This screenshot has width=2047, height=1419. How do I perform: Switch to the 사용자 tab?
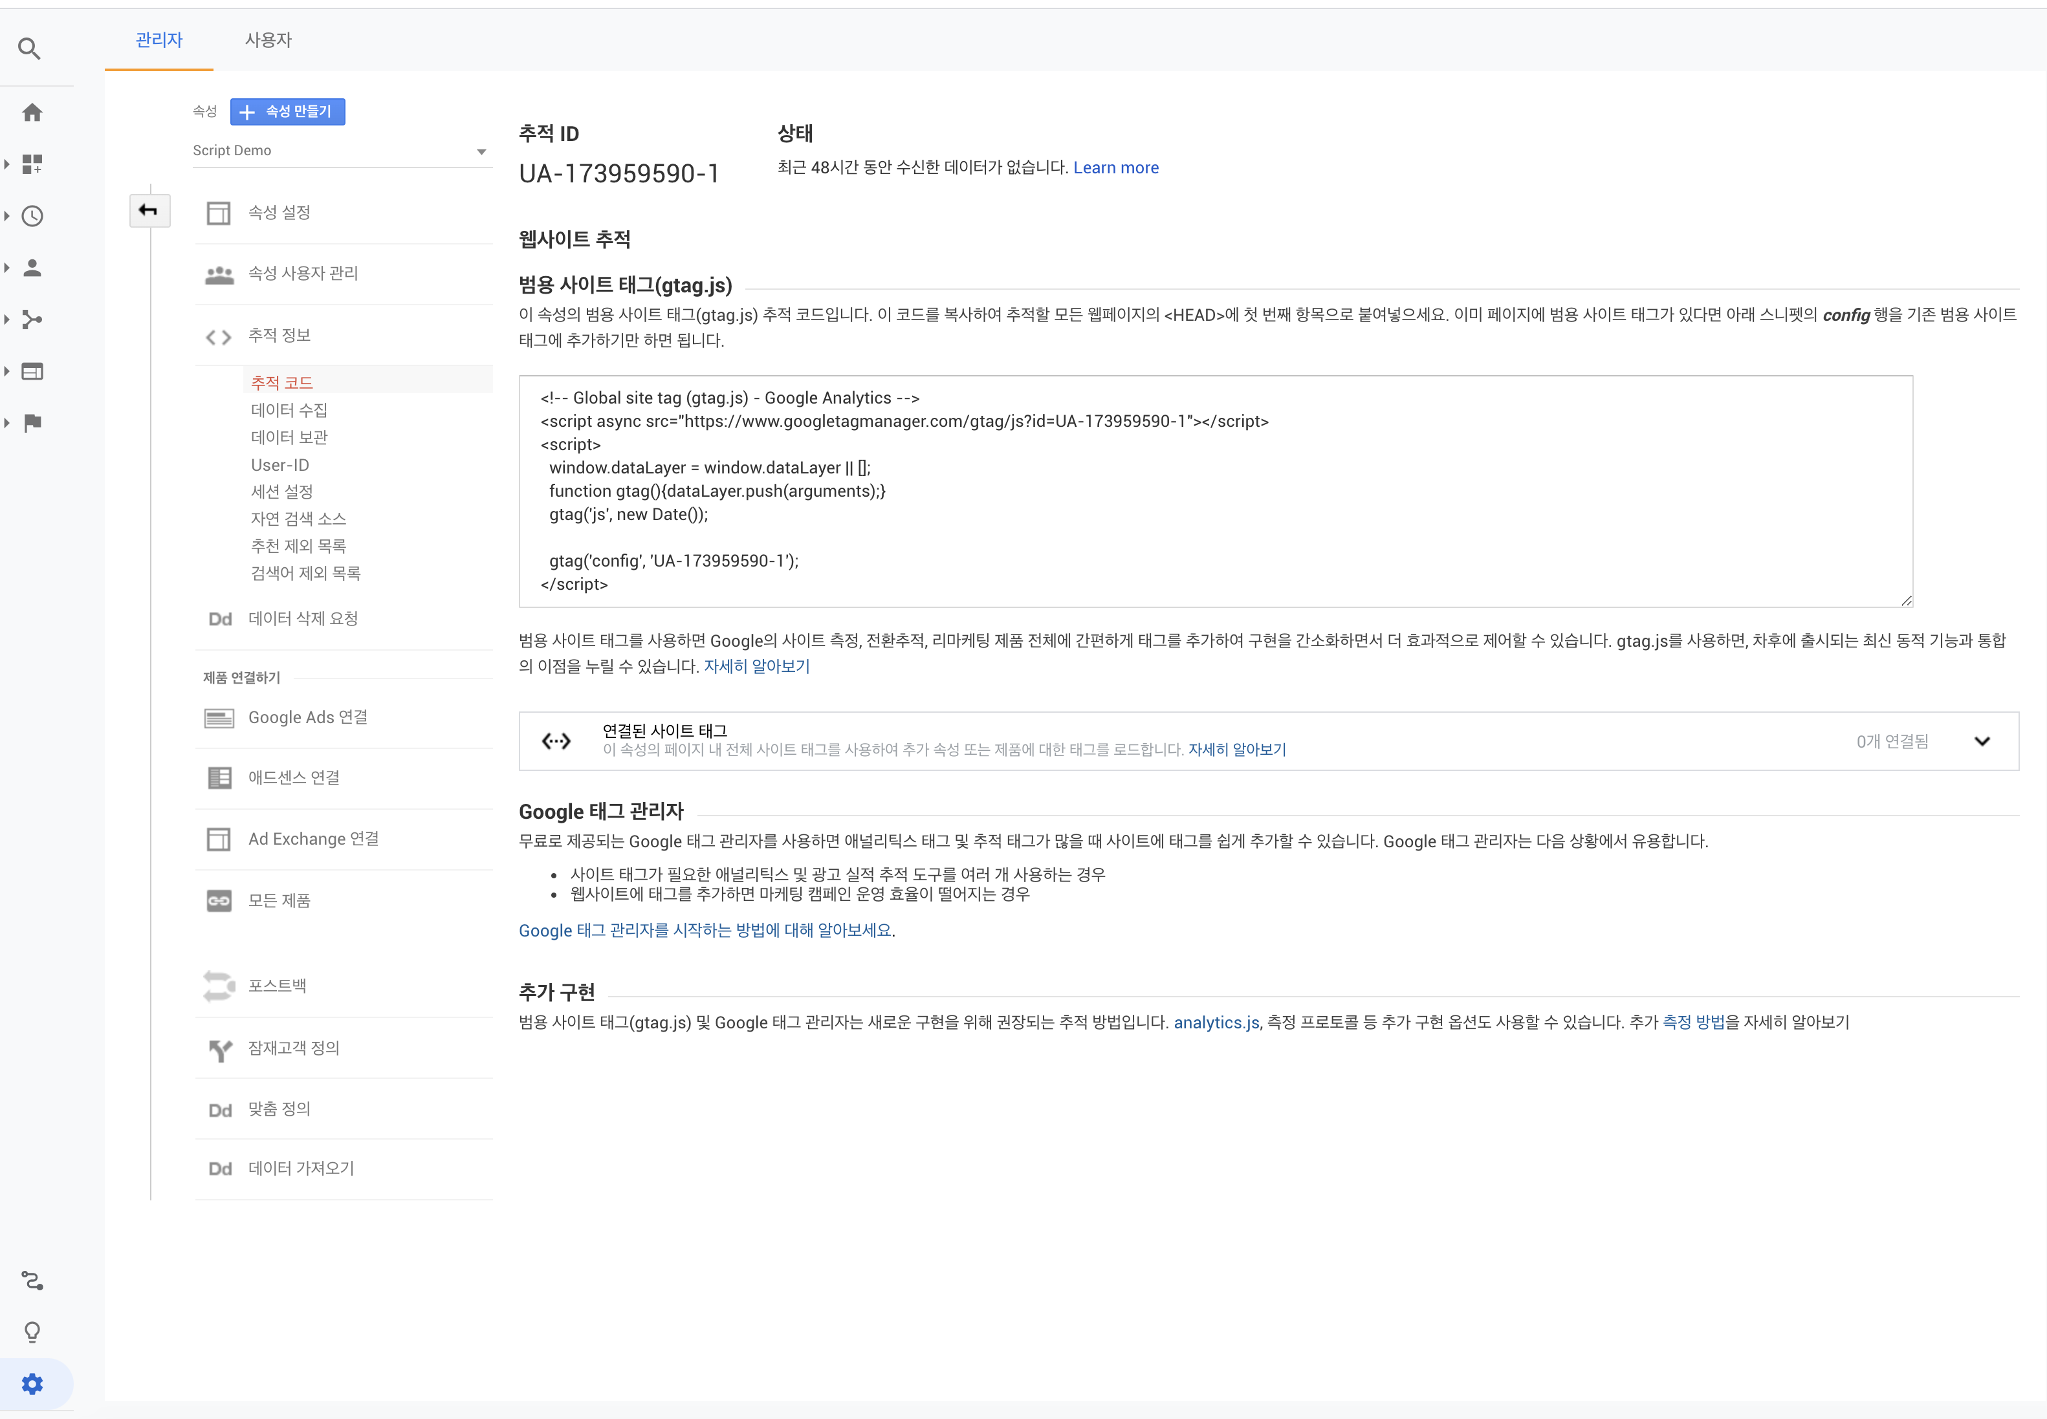[268, 40]
